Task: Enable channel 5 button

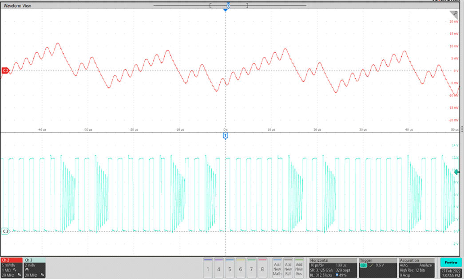Action: (230, 268)
